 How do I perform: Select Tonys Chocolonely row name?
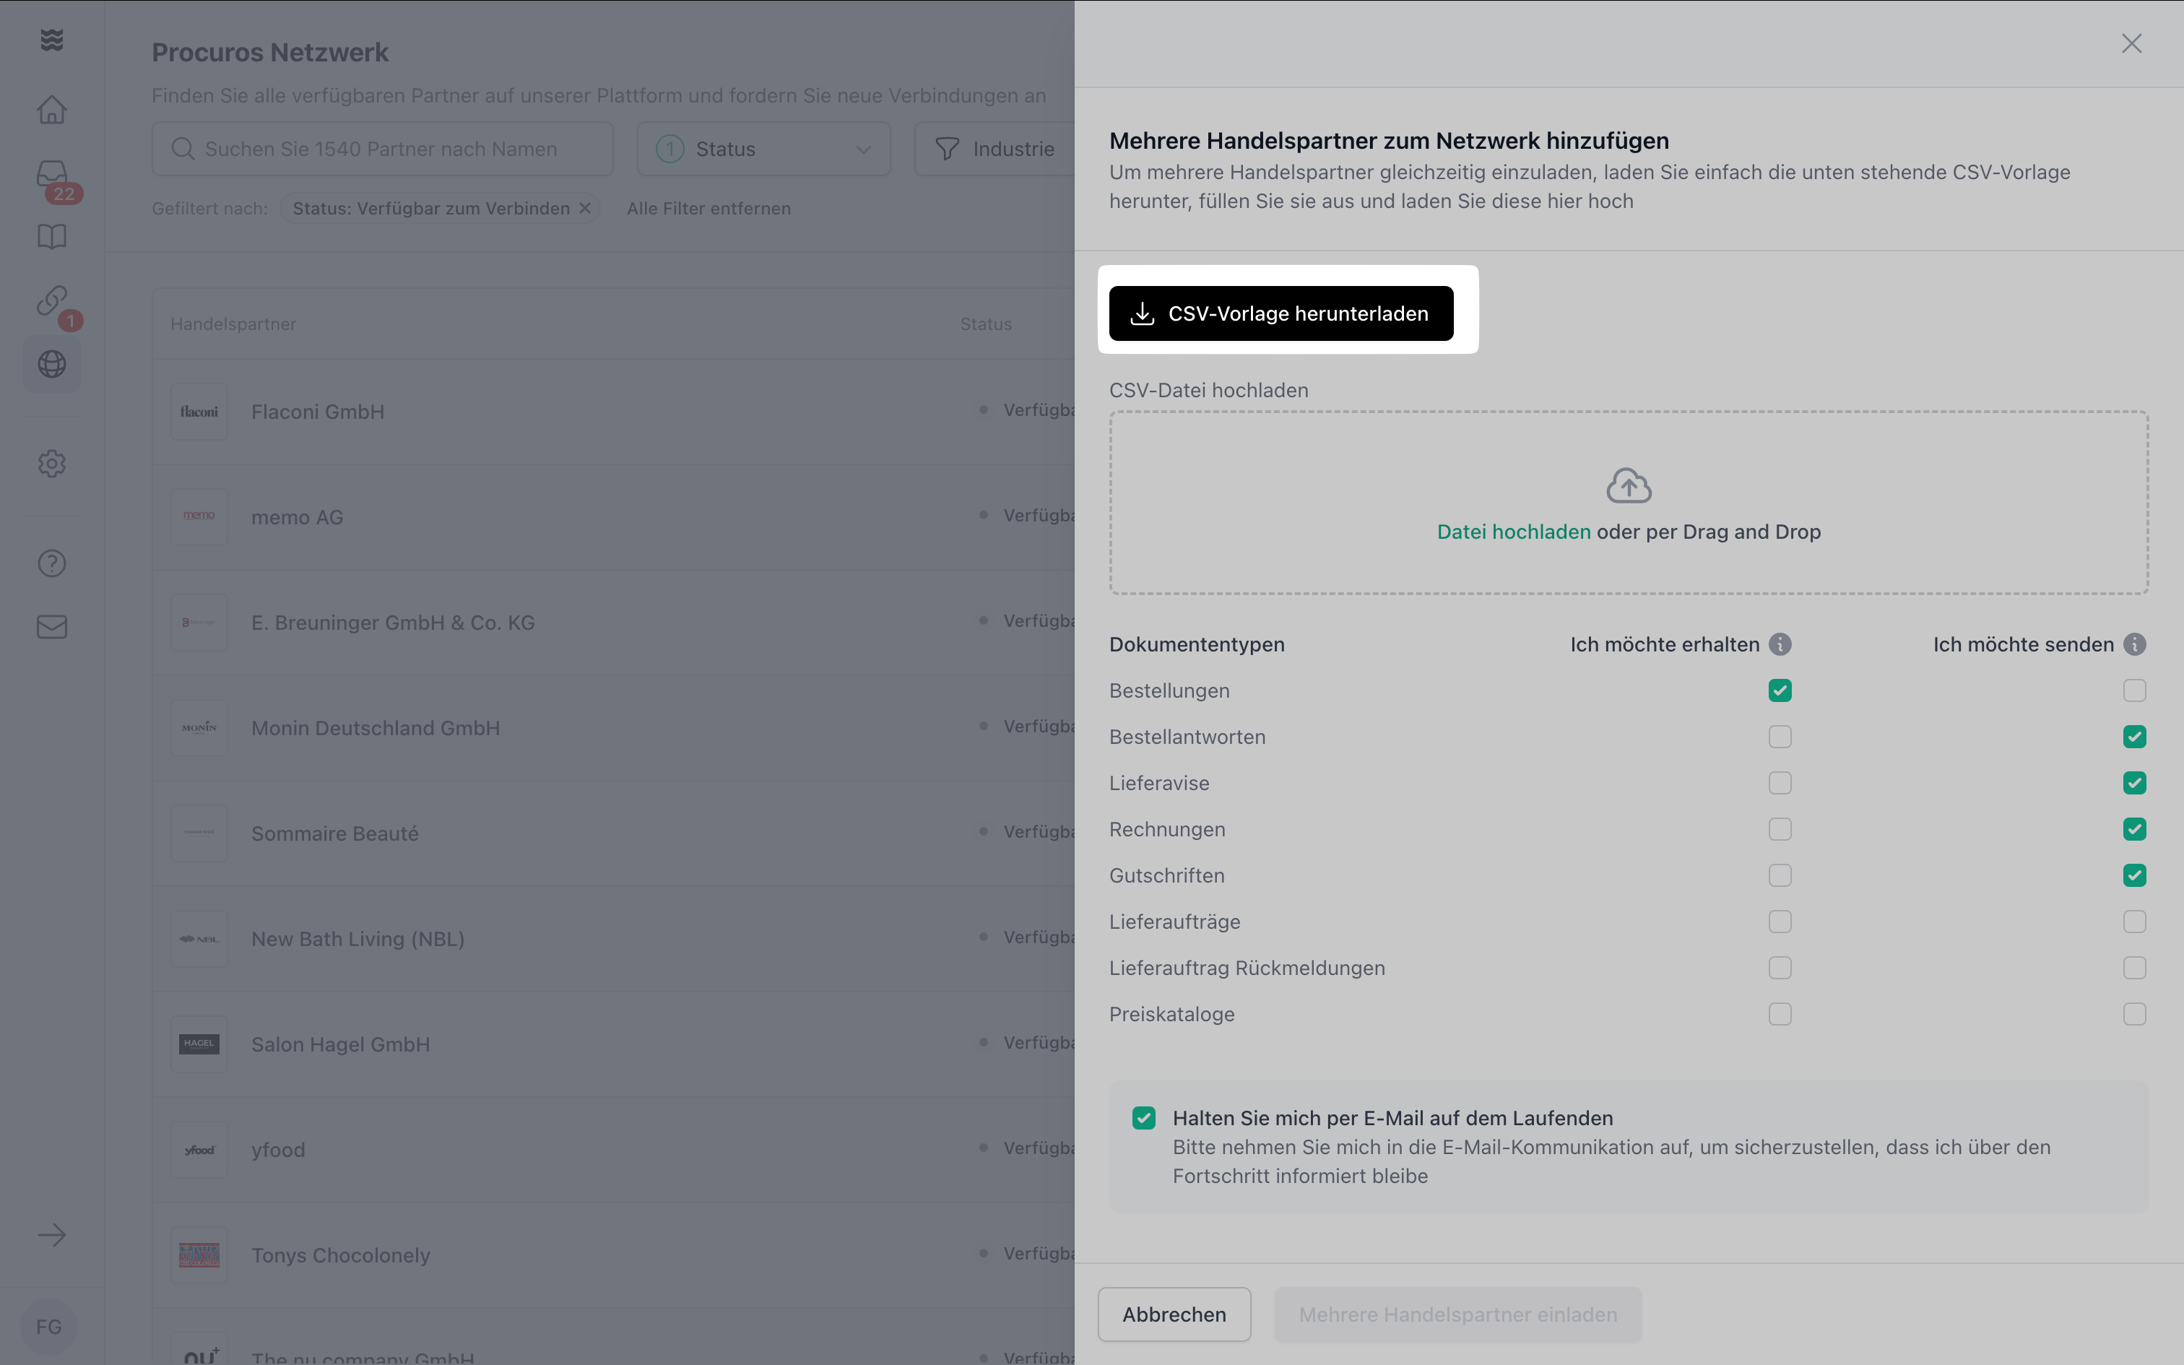tap(340, 1256)
